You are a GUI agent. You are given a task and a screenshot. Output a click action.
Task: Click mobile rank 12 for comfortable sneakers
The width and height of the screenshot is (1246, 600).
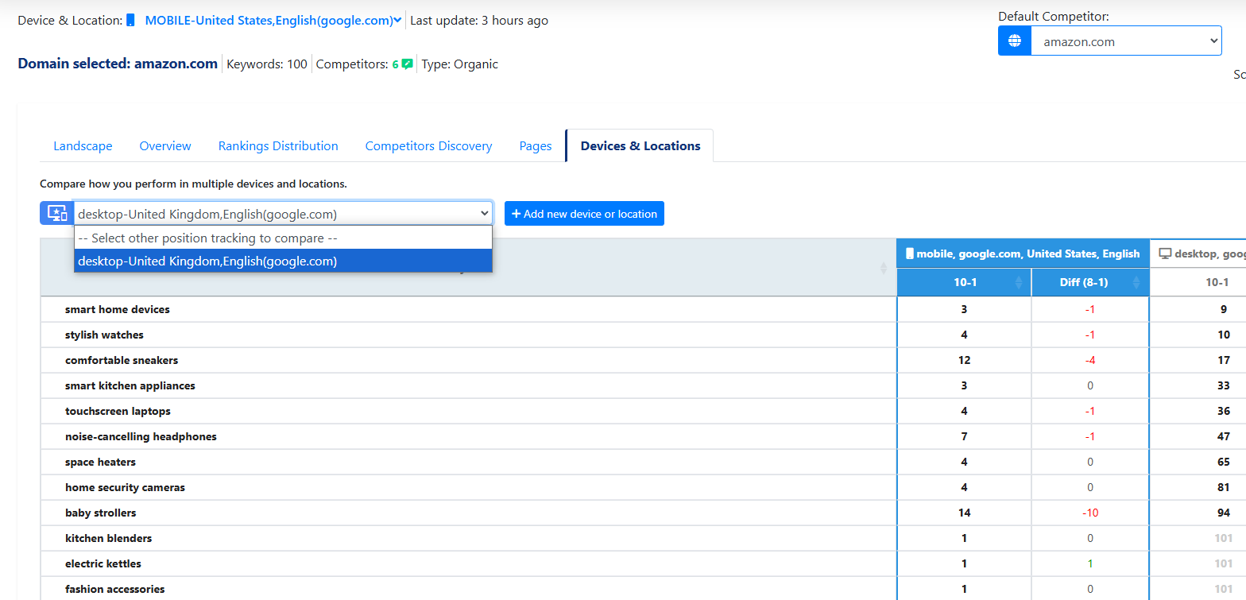[964, 360]
